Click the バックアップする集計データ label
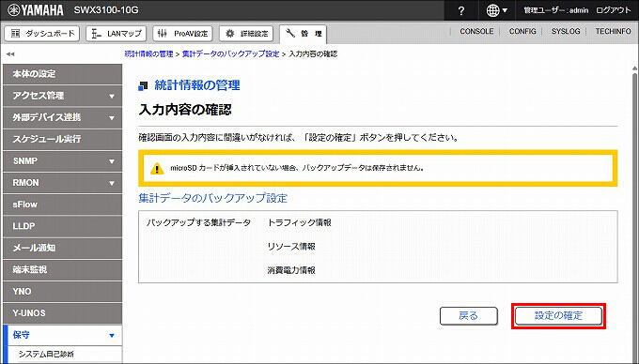The width and height of the screenshot is (639, 364). tap(198, 223)
